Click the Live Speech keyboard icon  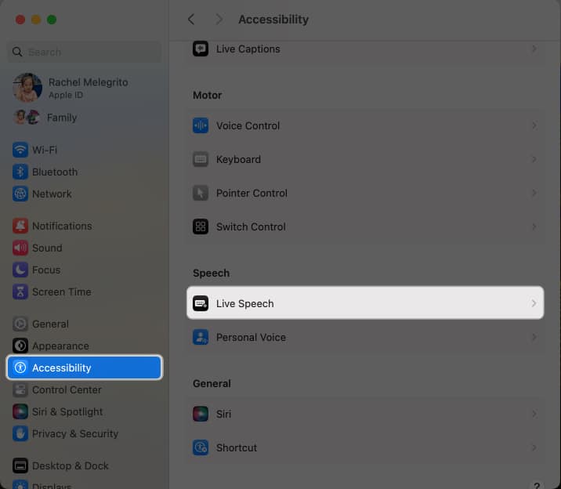click(x=201, y=303)
